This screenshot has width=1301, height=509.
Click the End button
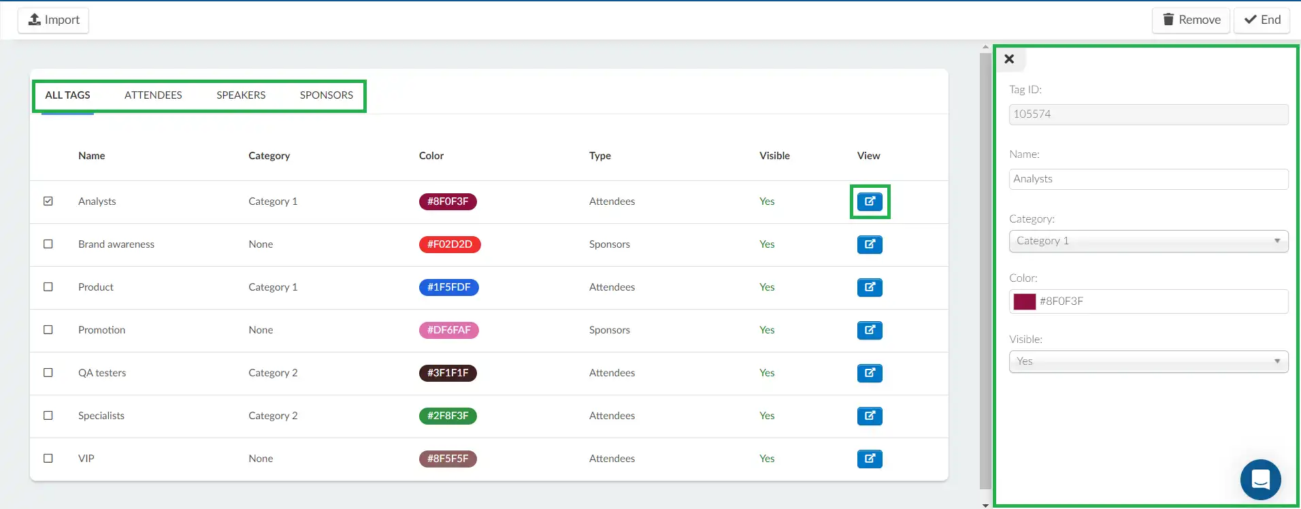(1262, 20)
